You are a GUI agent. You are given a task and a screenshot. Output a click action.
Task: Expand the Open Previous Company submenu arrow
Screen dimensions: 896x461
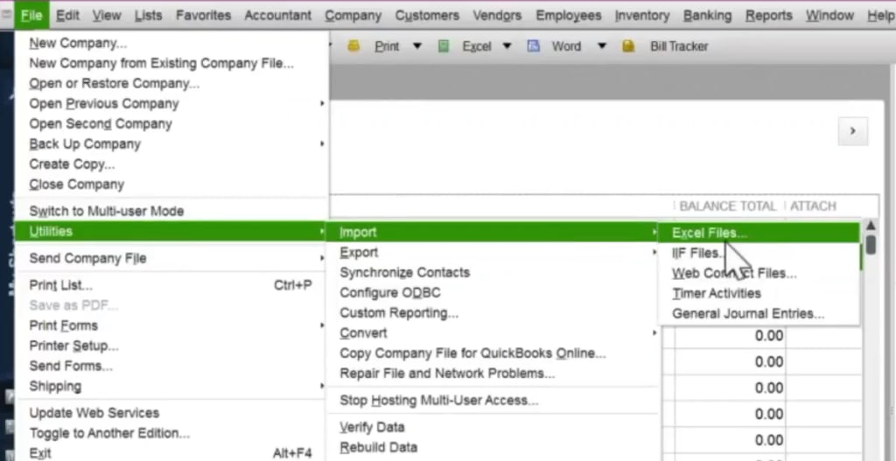322,103
